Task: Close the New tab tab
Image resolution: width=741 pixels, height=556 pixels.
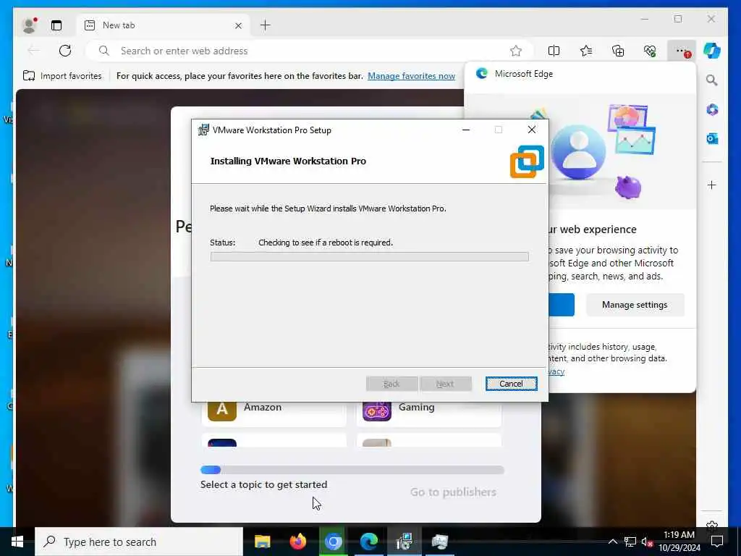Action: 239,25
